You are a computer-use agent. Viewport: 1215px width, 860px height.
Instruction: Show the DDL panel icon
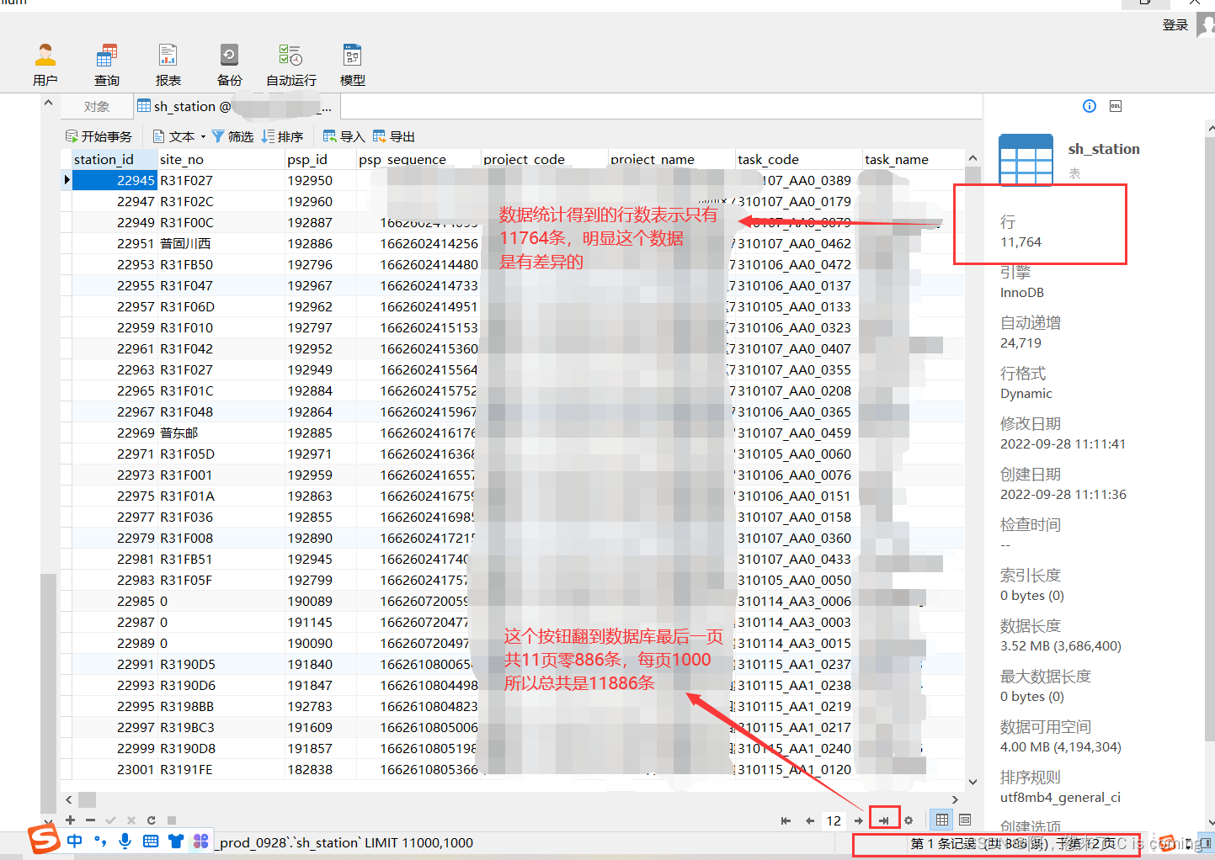point(1116,106)
